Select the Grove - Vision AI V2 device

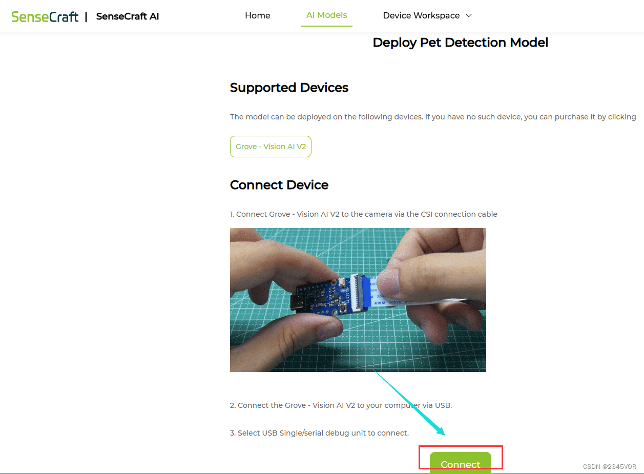pyautogui.click(x=271, y=147)
